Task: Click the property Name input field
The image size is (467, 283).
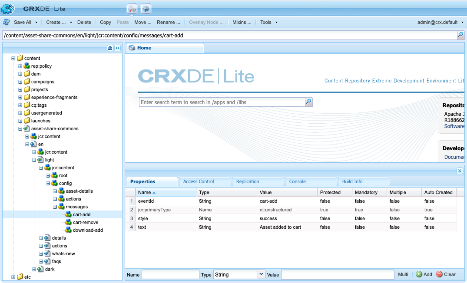Action: coord(170,274)
